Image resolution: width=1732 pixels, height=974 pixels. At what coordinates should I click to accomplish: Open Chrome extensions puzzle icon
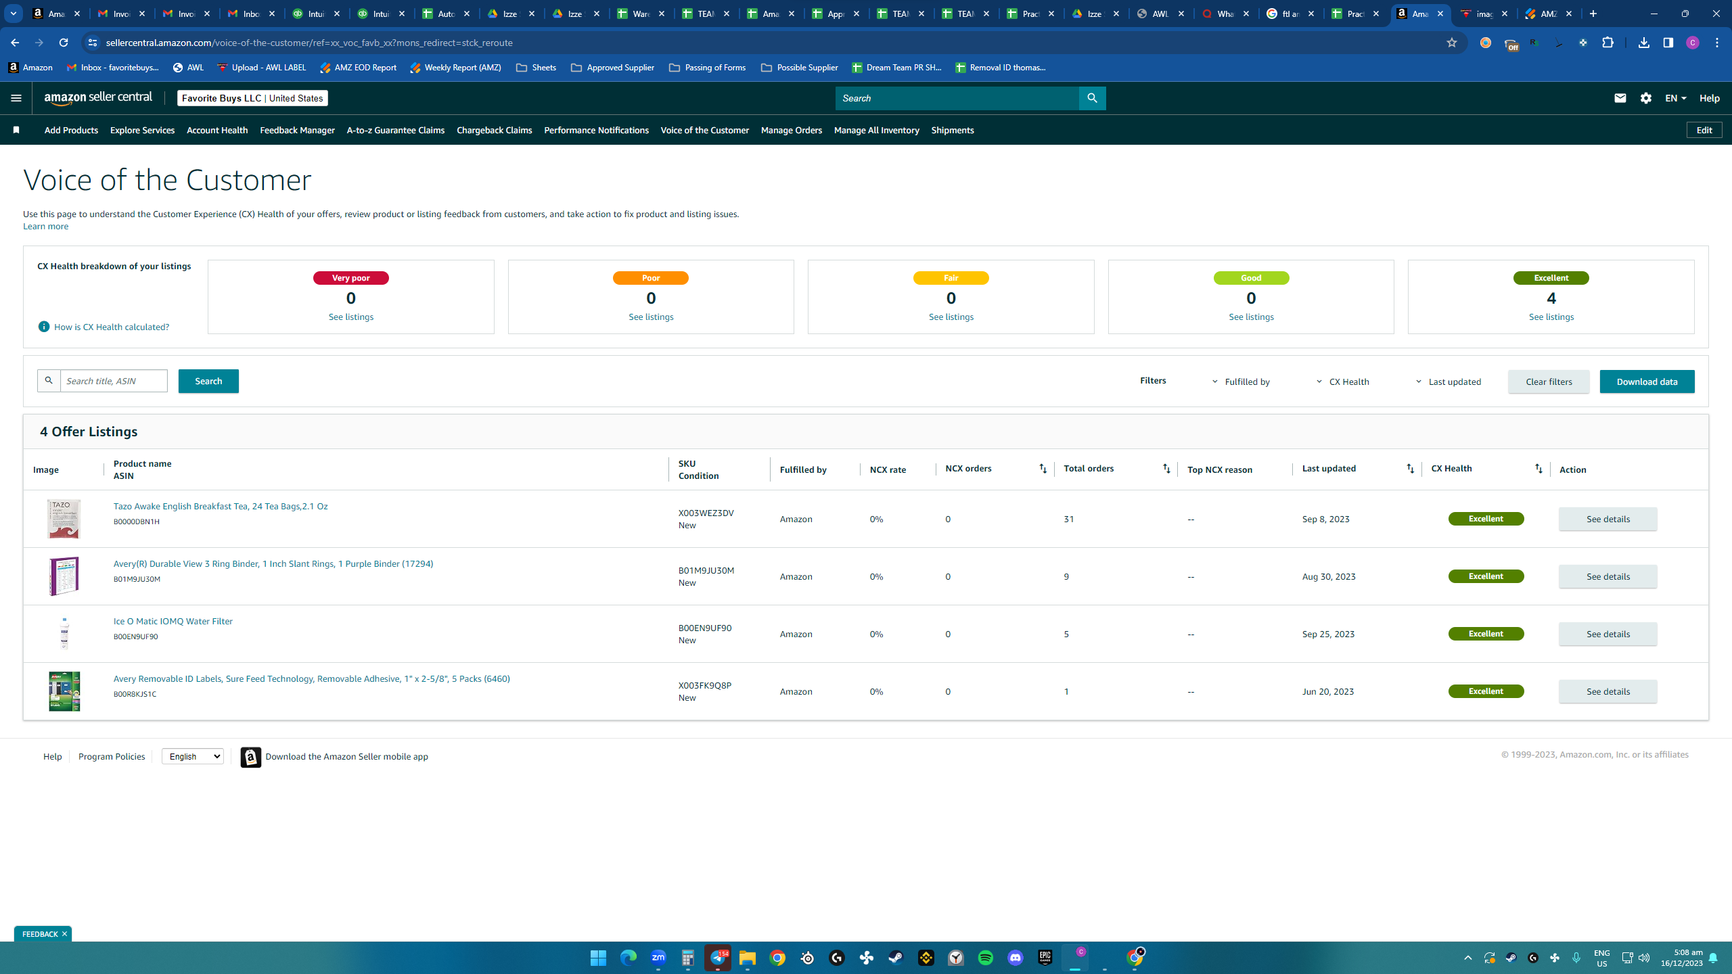pos(1608,43)
